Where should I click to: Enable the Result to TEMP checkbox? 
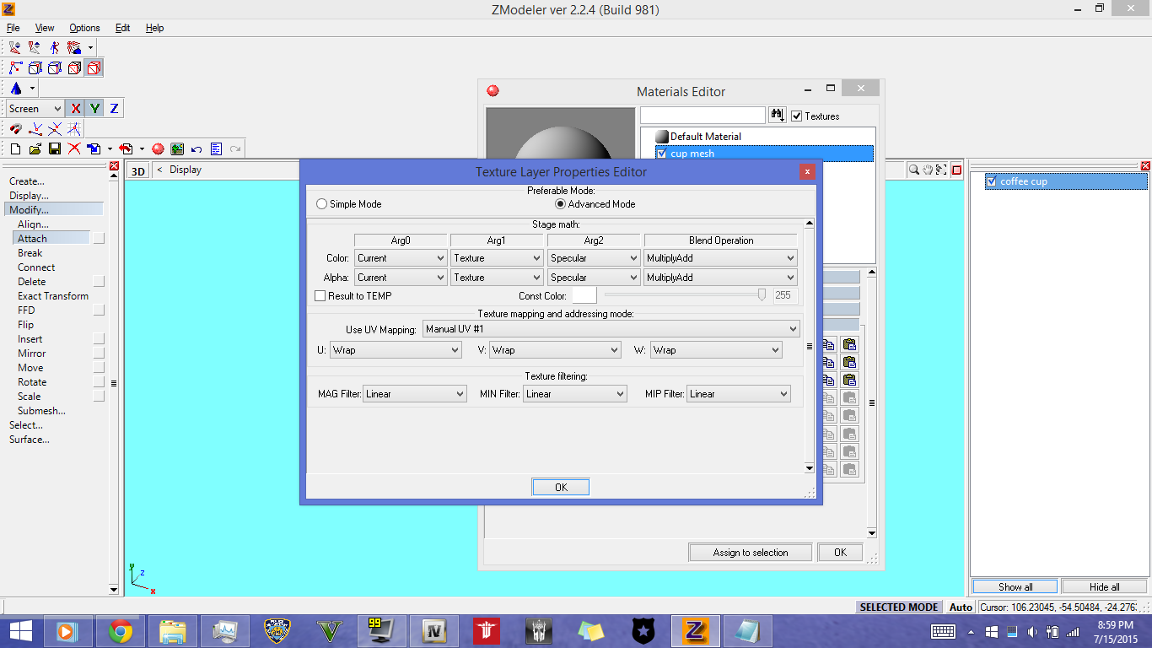tap(320, 296)
